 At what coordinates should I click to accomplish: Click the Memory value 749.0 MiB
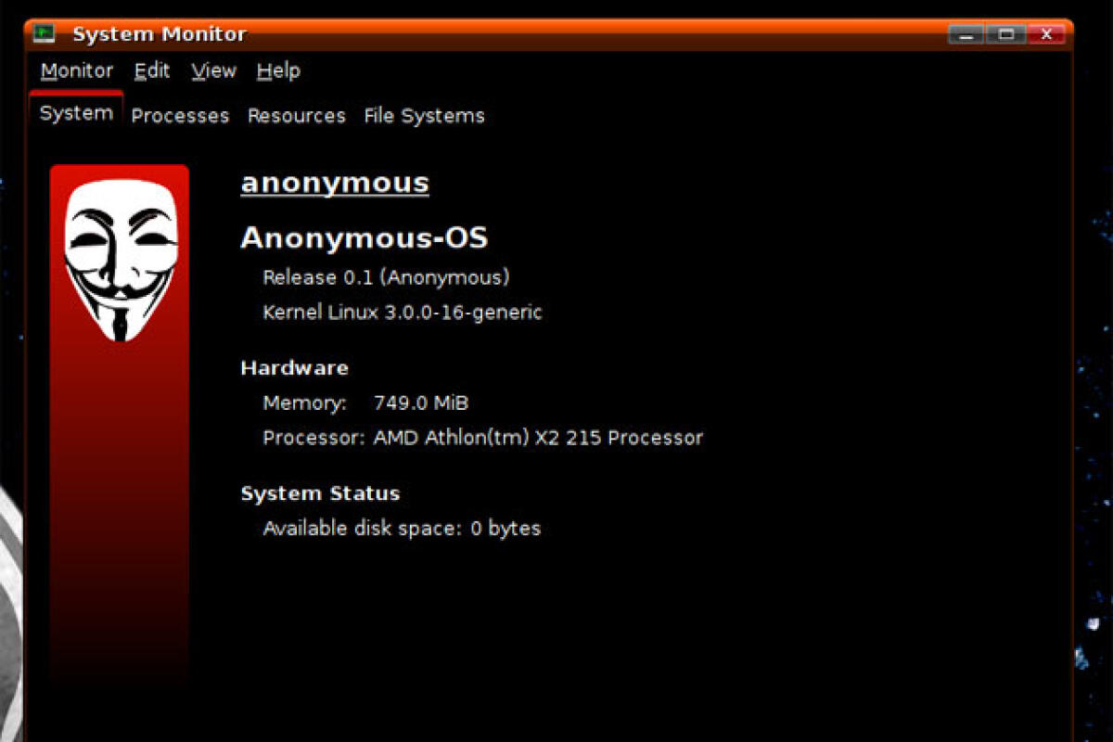(x=421, y=403)
